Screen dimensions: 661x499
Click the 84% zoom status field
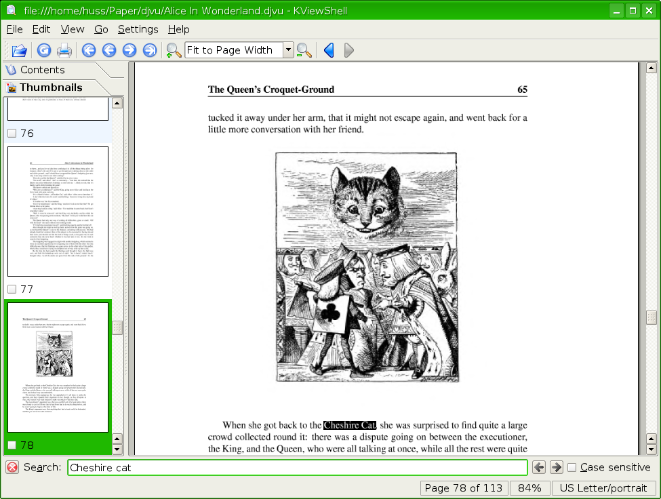pyautogui.click(x=529, y=488)
